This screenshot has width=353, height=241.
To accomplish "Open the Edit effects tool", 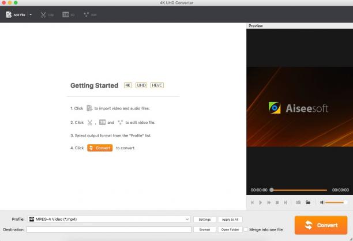I will click(x=90, y=15).
